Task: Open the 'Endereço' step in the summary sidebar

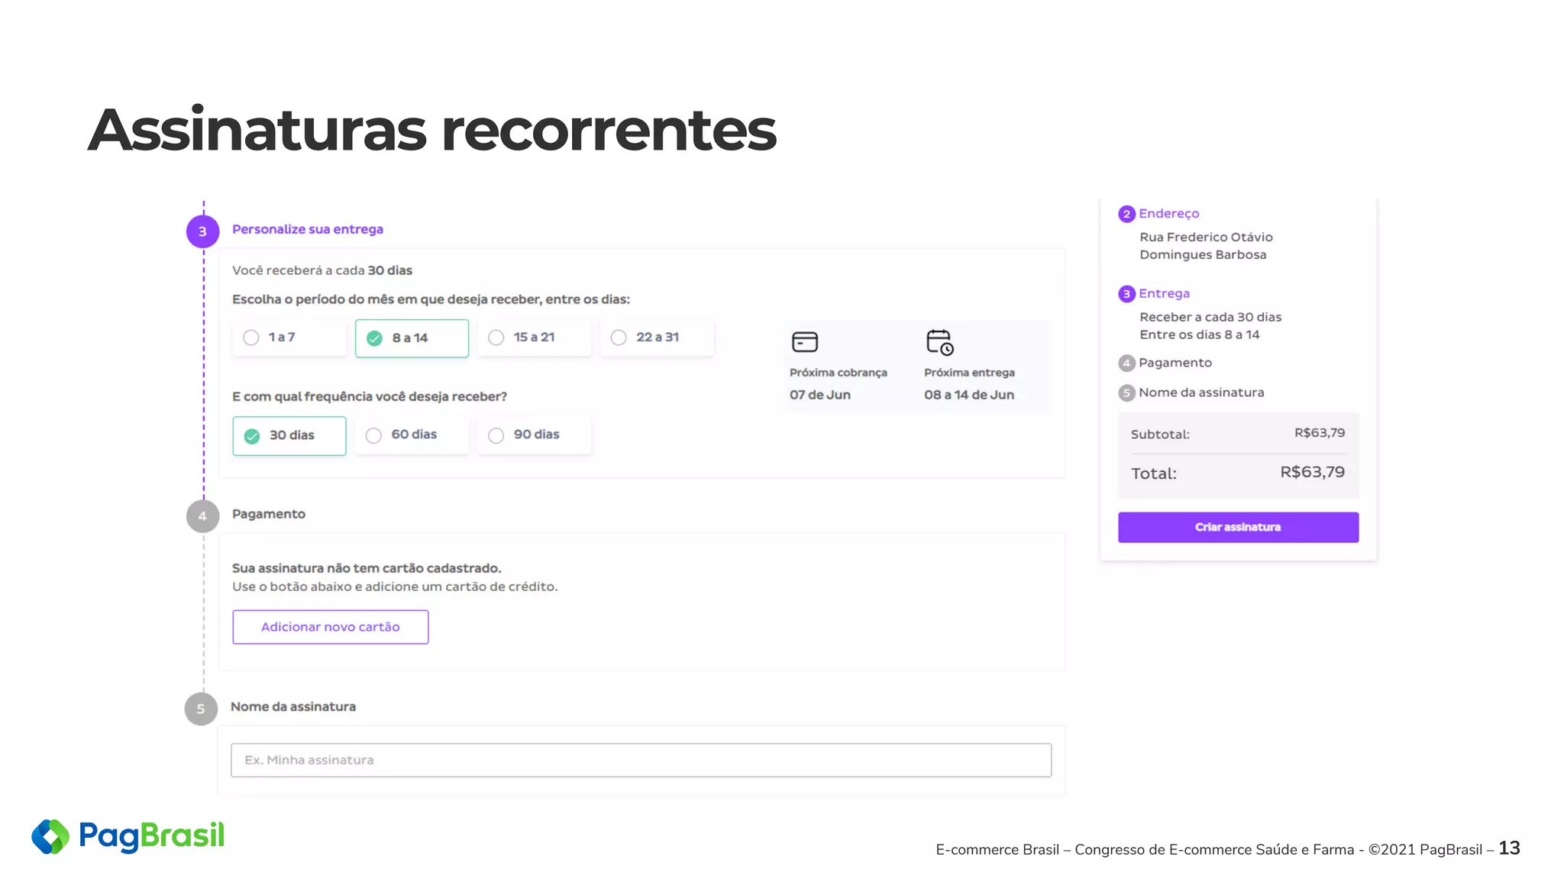Action: click(x=1168, y=214)
